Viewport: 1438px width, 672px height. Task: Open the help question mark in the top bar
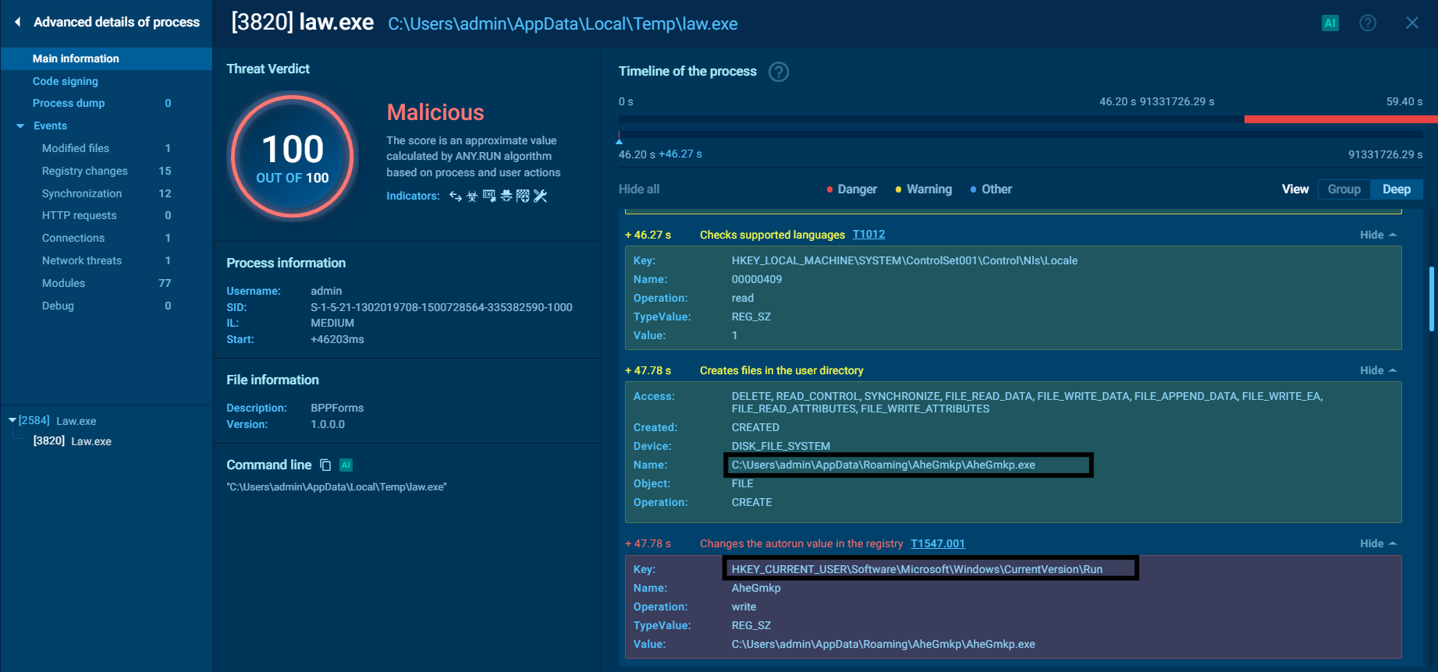(x=1368, y=23)
